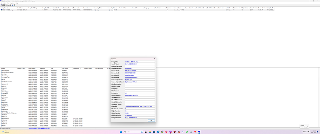The image size is (320, 134).
Task: Select kd.dll in the driver list
Action: 4,79
